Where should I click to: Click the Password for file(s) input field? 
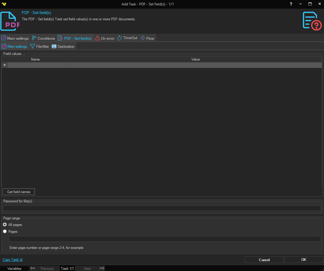(162, 208)
